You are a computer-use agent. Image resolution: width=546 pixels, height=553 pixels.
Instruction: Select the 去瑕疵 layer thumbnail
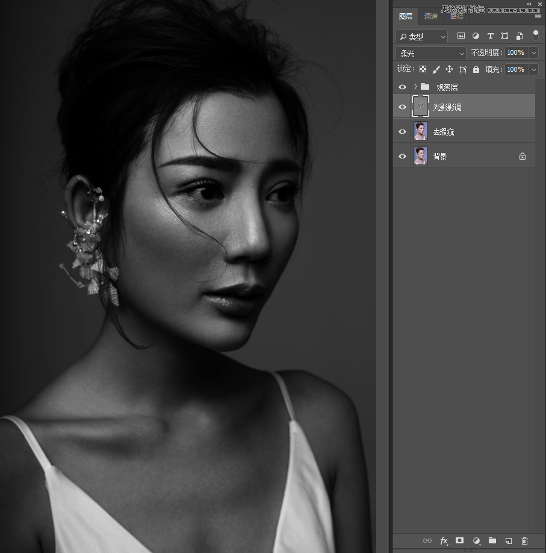pyautogui.click(x=420, y=131)
